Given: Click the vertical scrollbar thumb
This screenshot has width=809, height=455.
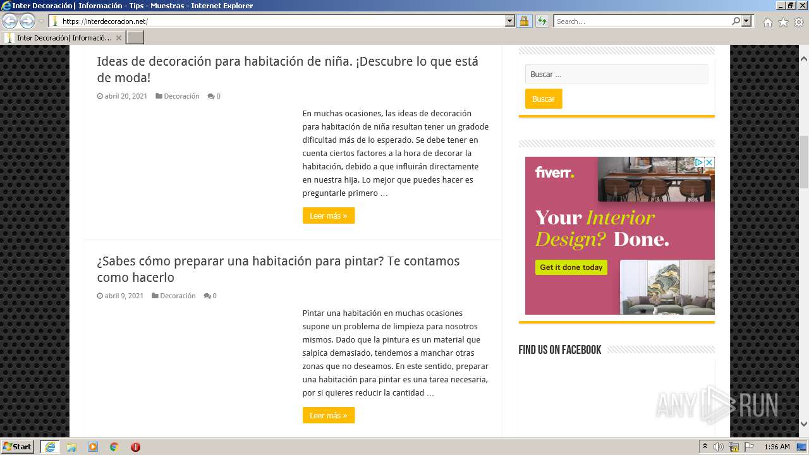Looking at the screenshot, I should [x=804, y=162].
